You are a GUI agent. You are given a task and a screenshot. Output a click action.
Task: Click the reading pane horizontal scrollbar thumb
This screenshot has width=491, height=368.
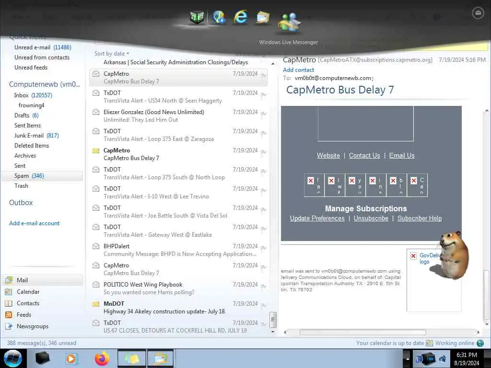[x=362, y=333]
